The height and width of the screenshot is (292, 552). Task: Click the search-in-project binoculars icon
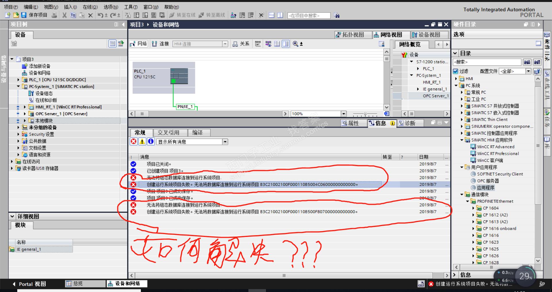pos(337,15)
